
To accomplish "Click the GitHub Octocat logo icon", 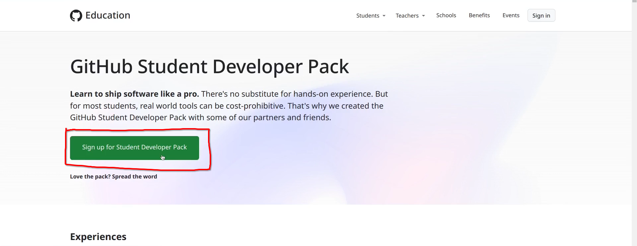I will pyautogui.click(x=76, y=16).
